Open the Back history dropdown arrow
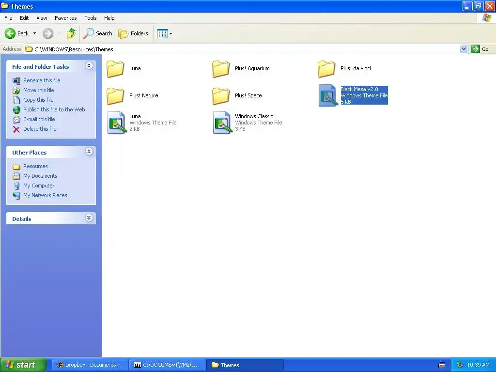The width and height of the screenshot is (496, 372). [x=34, y=33]
